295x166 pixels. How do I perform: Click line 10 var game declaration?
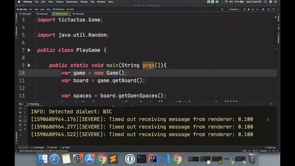tap(94, 73)
